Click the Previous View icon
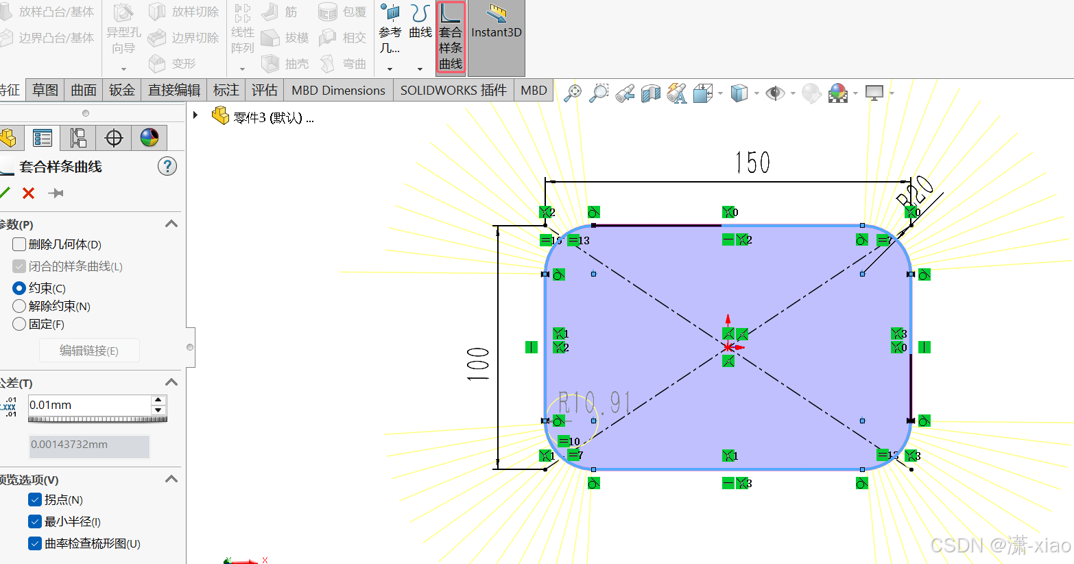 625,93
